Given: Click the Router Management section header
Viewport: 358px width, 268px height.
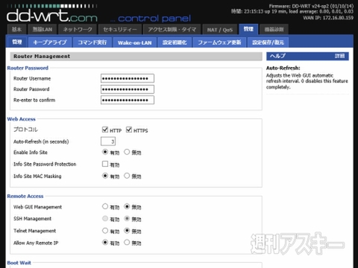Looking at the screenshot, I should (136, 57).
